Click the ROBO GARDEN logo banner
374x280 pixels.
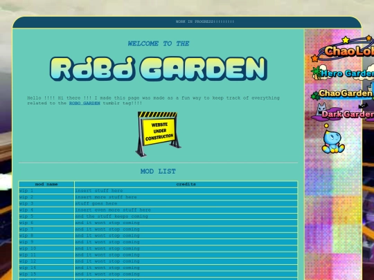coord(159,68)
